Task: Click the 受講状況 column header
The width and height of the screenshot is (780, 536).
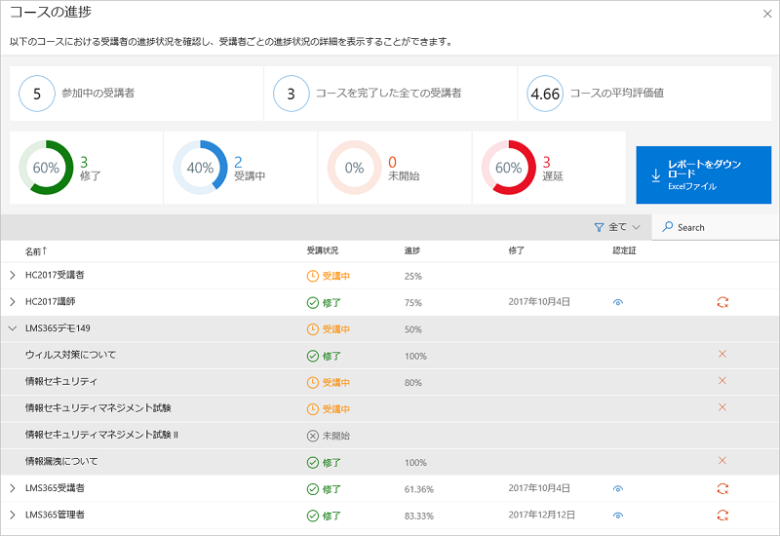Action: tap(323, 250)
